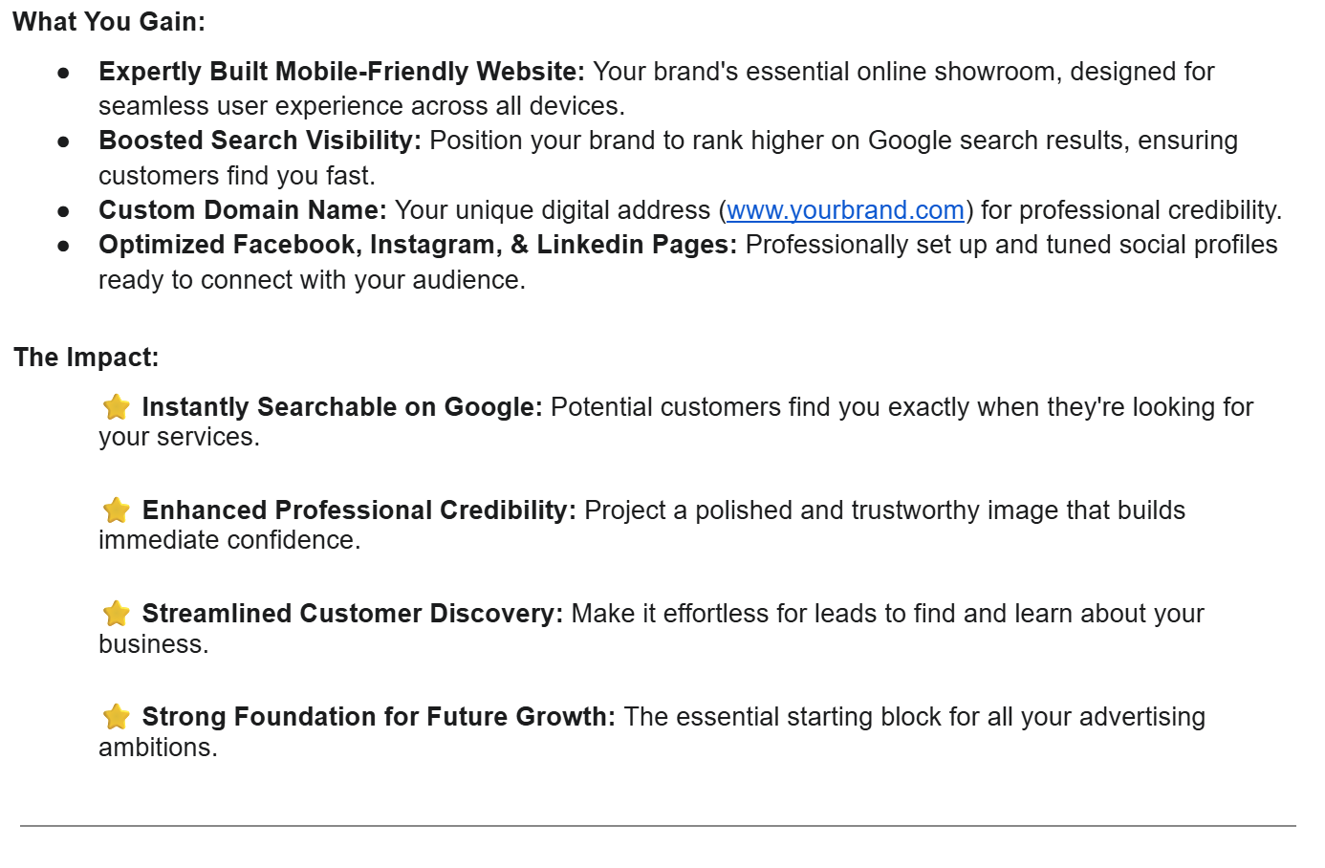Click the bullet before Boosted Search Visibility
This screenshot has height=868, width=1325.
click(63, 141)
